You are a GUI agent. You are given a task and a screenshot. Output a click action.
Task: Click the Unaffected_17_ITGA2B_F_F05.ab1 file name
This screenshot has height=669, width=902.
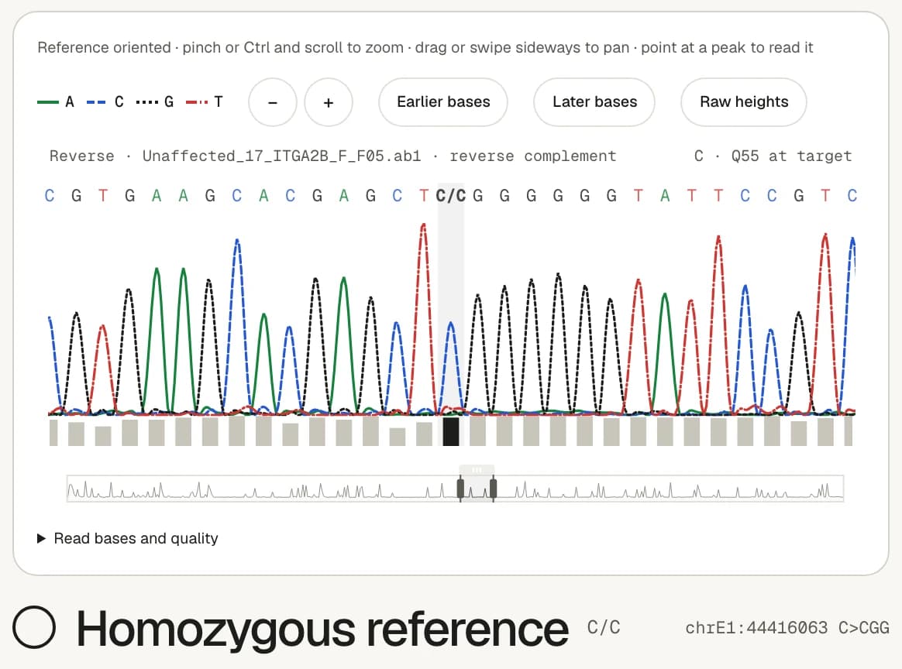click(282, 156)
